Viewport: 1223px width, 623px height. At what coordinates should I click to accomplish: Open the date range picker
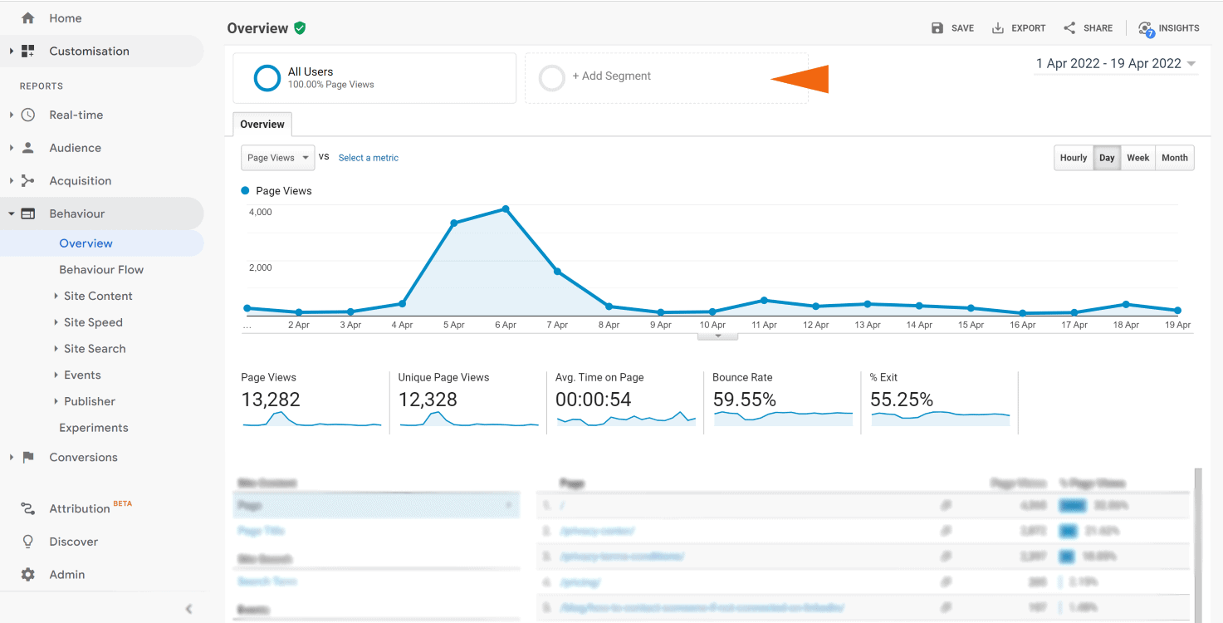pos(1115,64)
